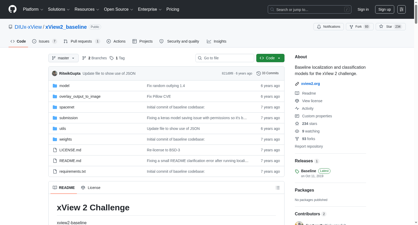Viewport: 418px width, 225px height.
Task: View the 2 Branches link
Action: click(95, 58)
